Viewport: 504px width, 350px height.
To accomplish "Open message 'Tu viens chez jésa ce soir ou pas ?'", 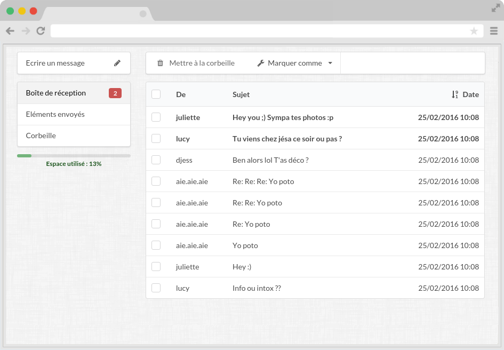I will coord(287,139).
